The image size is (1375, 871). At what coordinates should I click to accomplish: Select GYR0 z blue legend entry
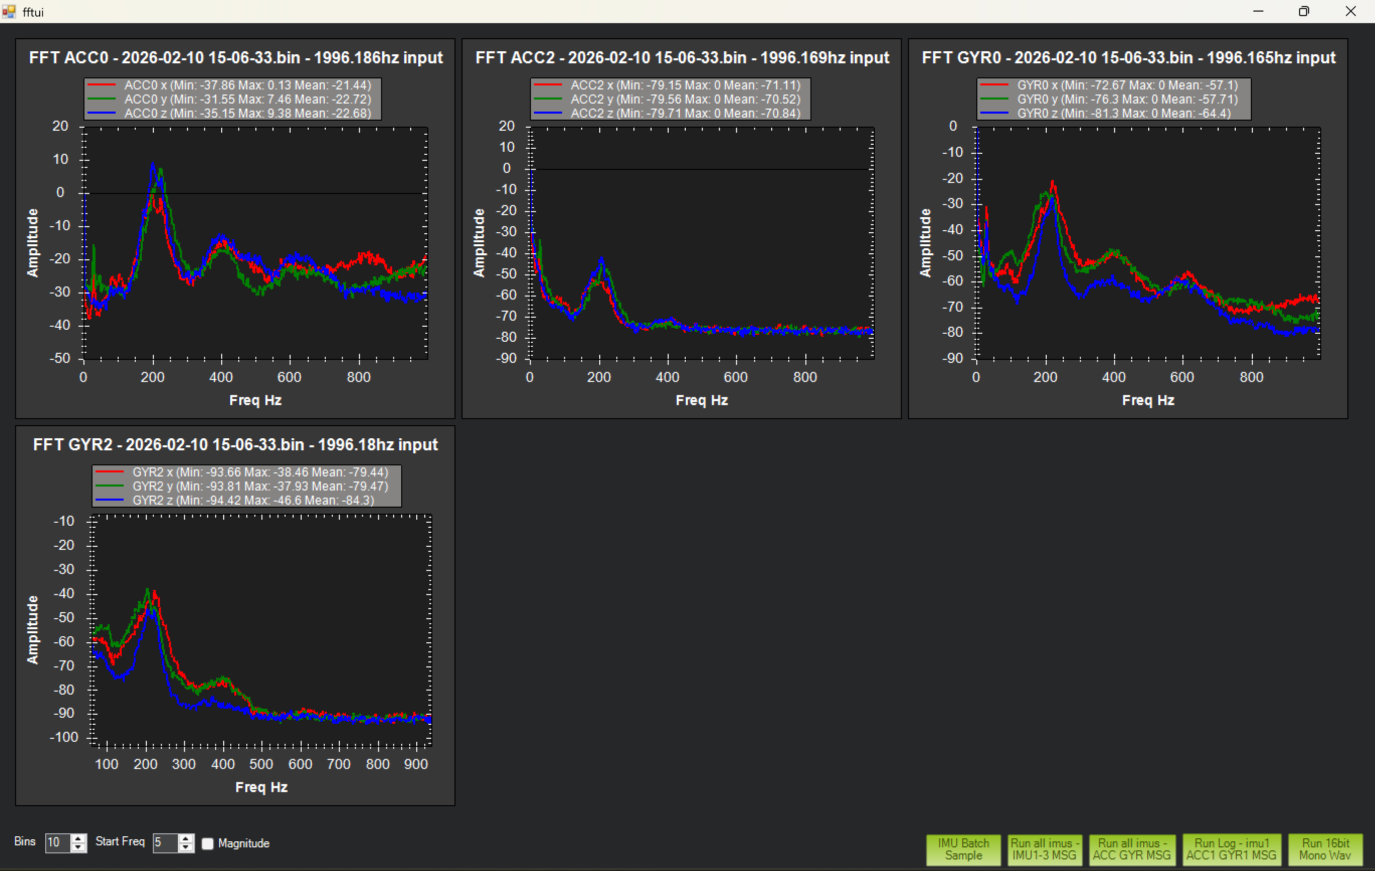click(1123, 113)
